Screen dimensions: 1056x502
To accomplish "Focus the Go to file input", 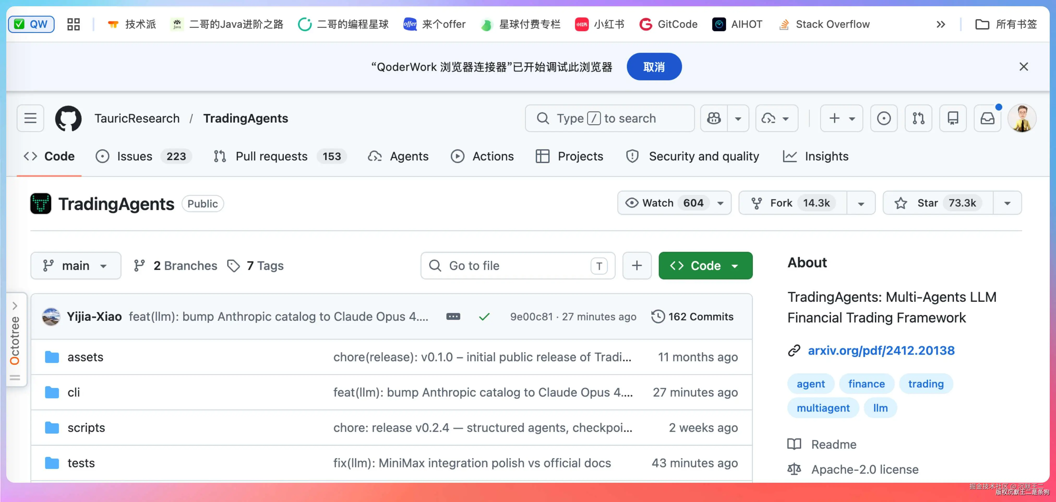I will pos(518,266).
